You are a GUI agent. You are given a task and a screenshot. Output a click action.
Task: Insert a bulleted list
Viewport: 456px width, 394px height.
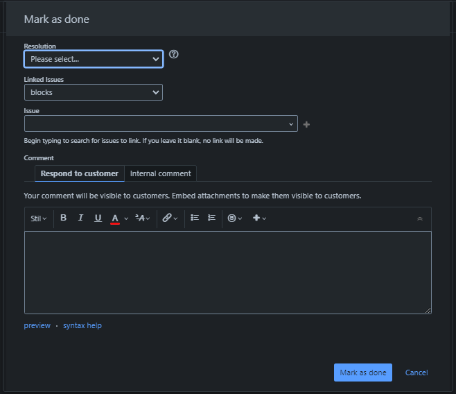pyautogui.click(x=195, y=218)
